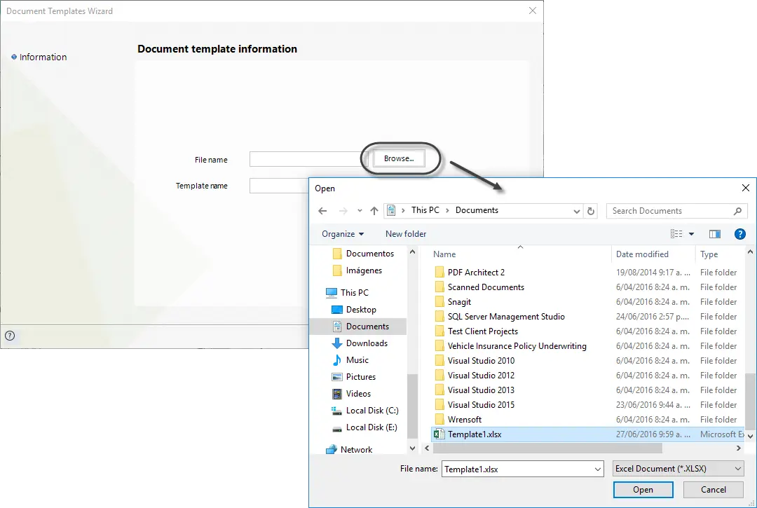Click the Search Documents box
The width and height of the screenshot is (757, 508).
pyautogui.click(x=671, y=211)
